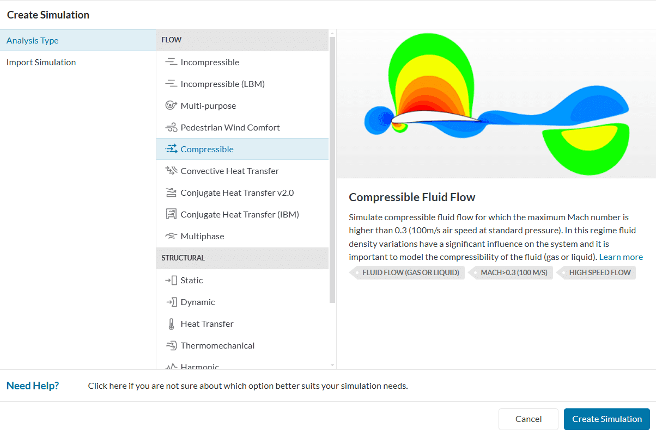This screenshot has height=435, width=656.
Task: Pick Conjugate Heat Transfer (IBM) option
Action: (x=239, y=215)
